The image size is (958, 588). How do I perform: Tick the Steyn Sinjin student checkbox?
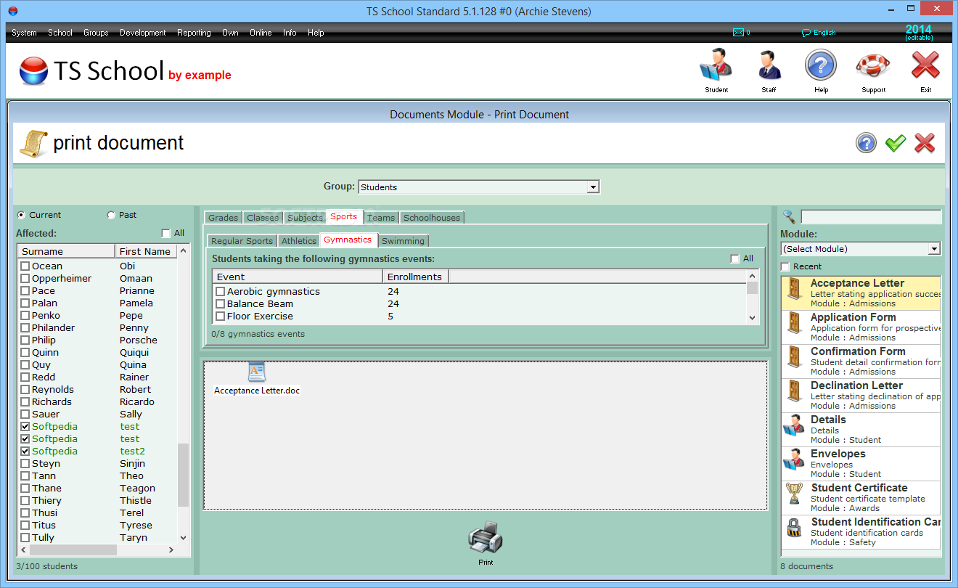point(25,464)
